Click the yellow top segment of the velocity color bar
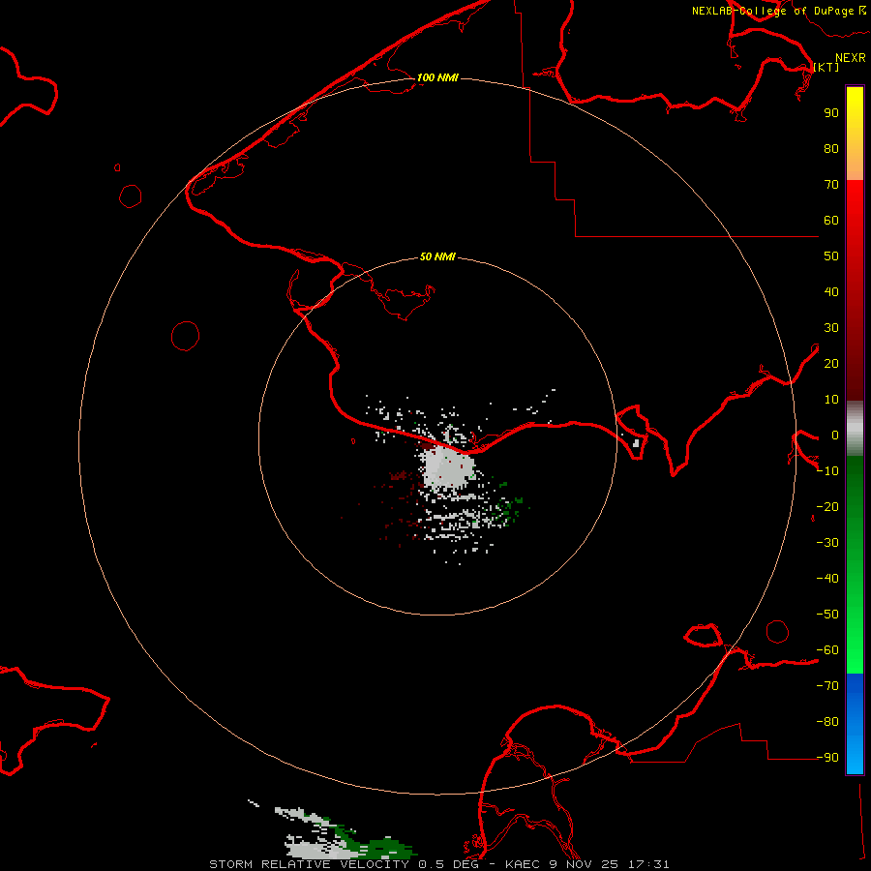 855,134
